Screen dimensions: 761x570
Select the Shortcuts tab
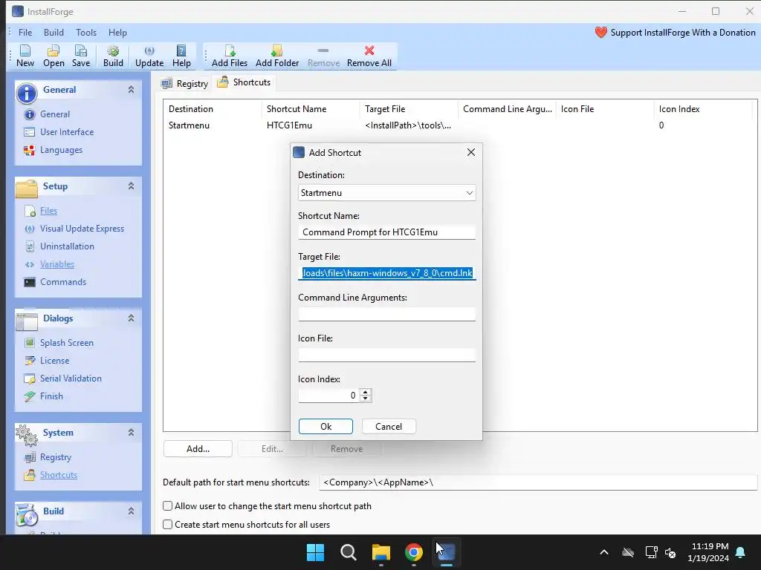tap(244, 82)
